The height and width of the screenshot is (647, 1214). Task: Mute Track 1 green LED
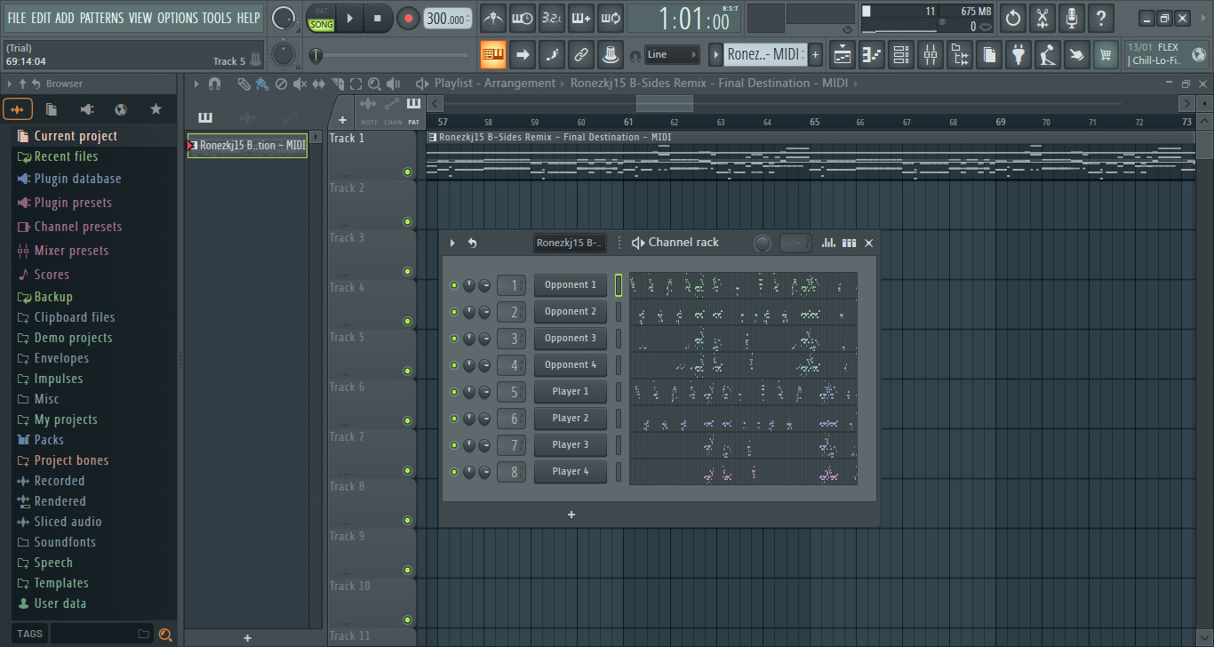pos(408,172)
